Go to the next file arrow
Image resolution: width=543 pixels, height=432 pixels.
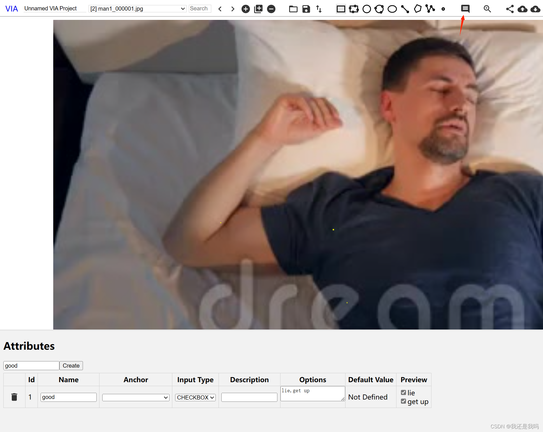point(233,9)
